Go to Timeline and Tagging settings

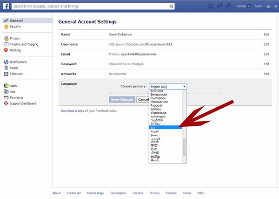click(x=24, y=44)
